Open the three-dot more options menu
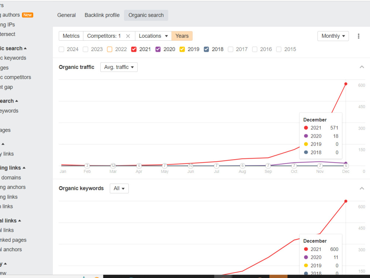 (359, 36)
